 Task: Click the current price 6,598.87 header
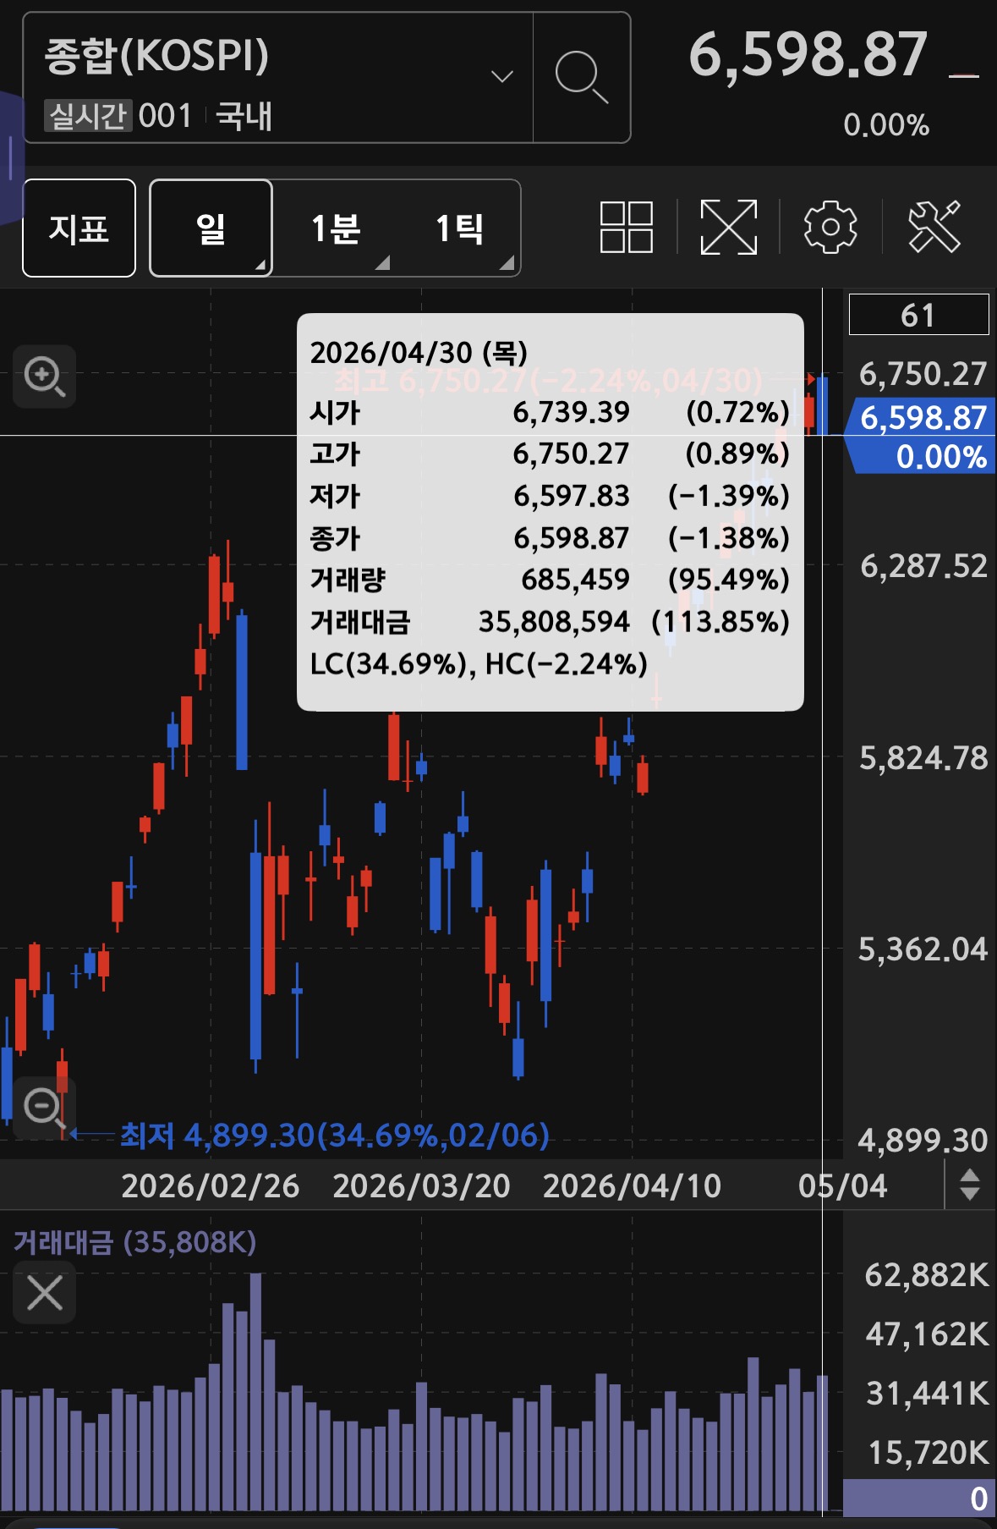pyautogui.click(x=808, y=55)
